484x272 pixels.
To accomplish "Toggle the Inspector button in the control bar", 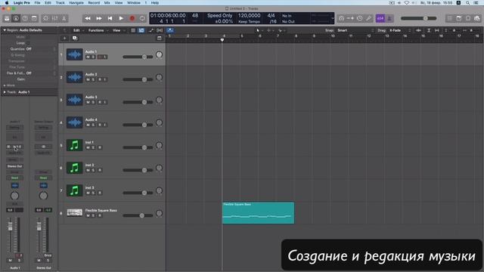I will 16,18.
